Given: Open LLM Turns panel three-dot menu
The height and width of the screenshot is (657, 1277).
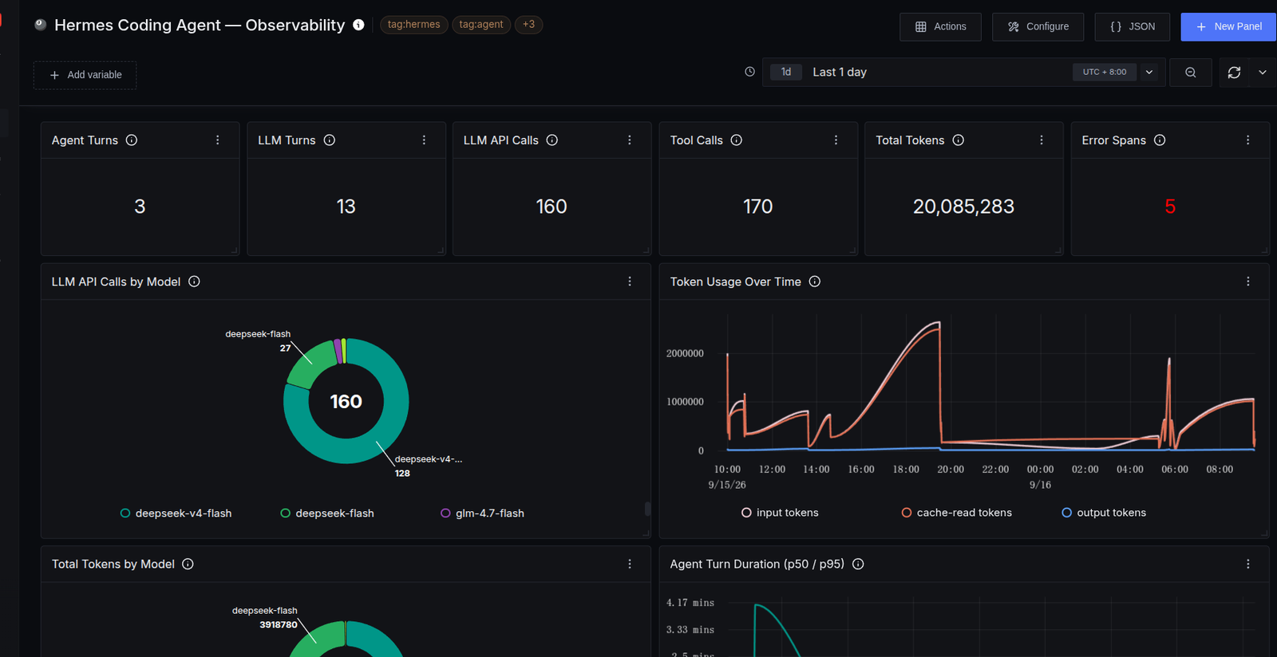Looking at the screenshot, I should point(424,140).
